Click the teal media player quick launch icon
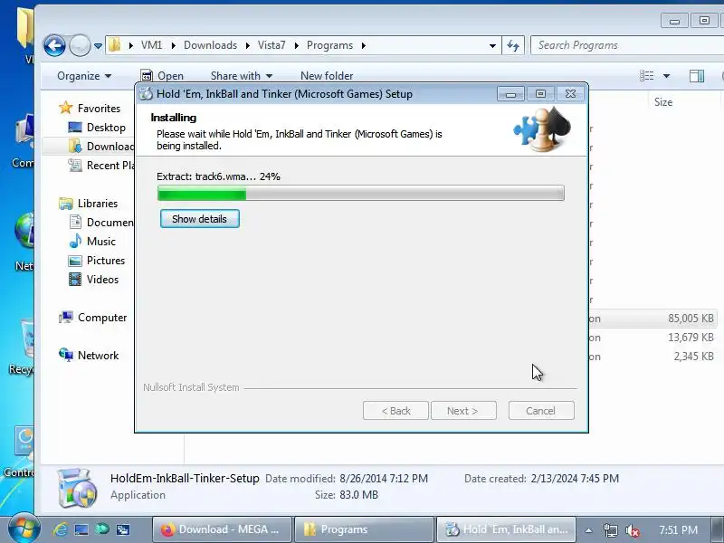This screenshot has width=724, height=543. (102, 529)
